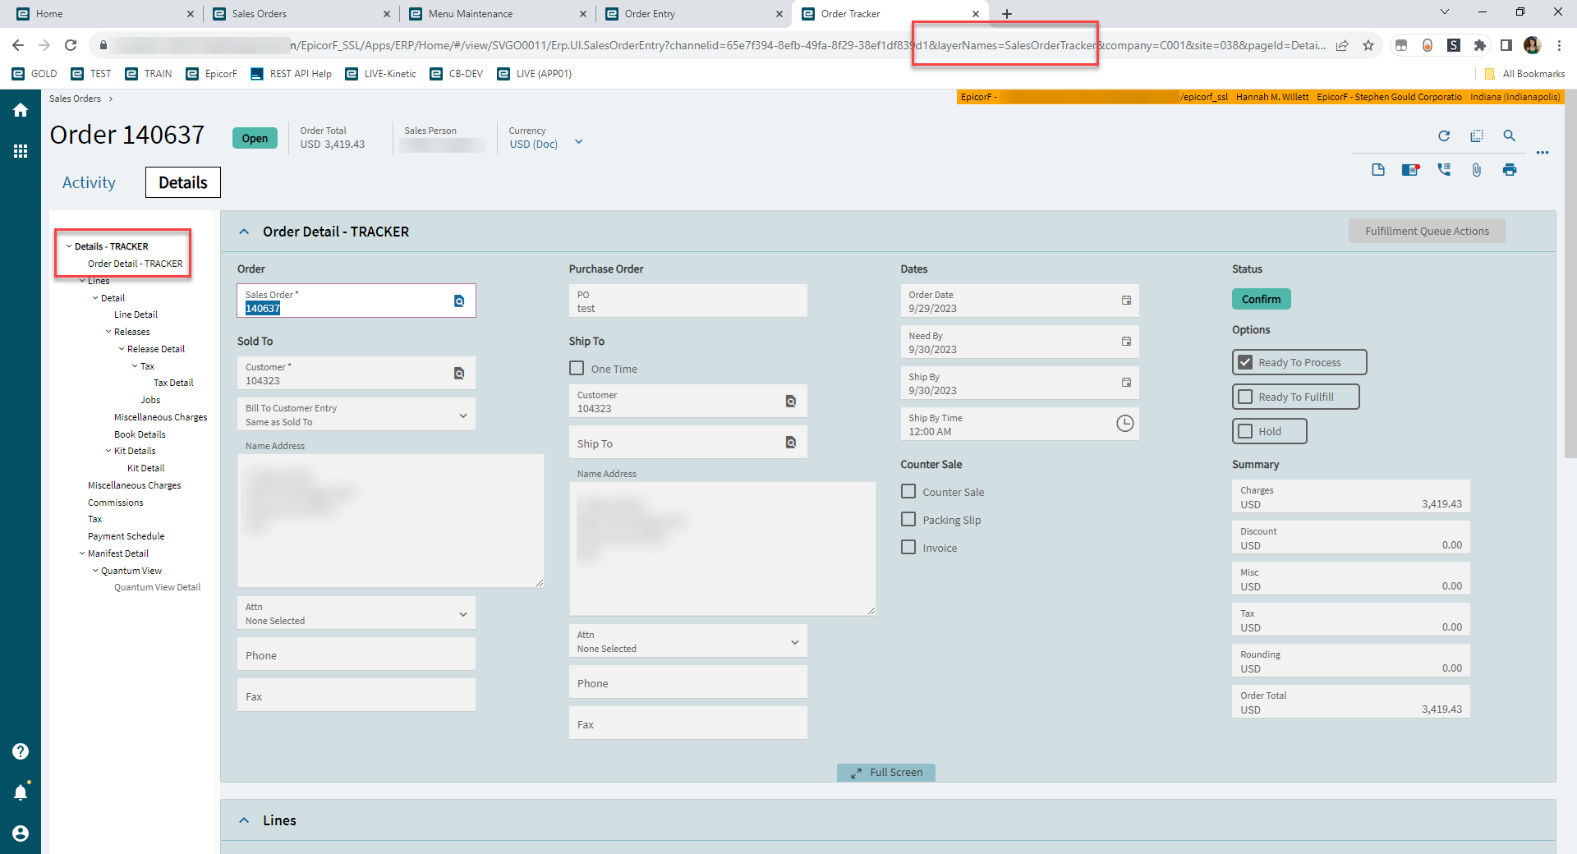Open the memos panel with notification
The image size is (1577, 854).
(x=1411, y=170)
